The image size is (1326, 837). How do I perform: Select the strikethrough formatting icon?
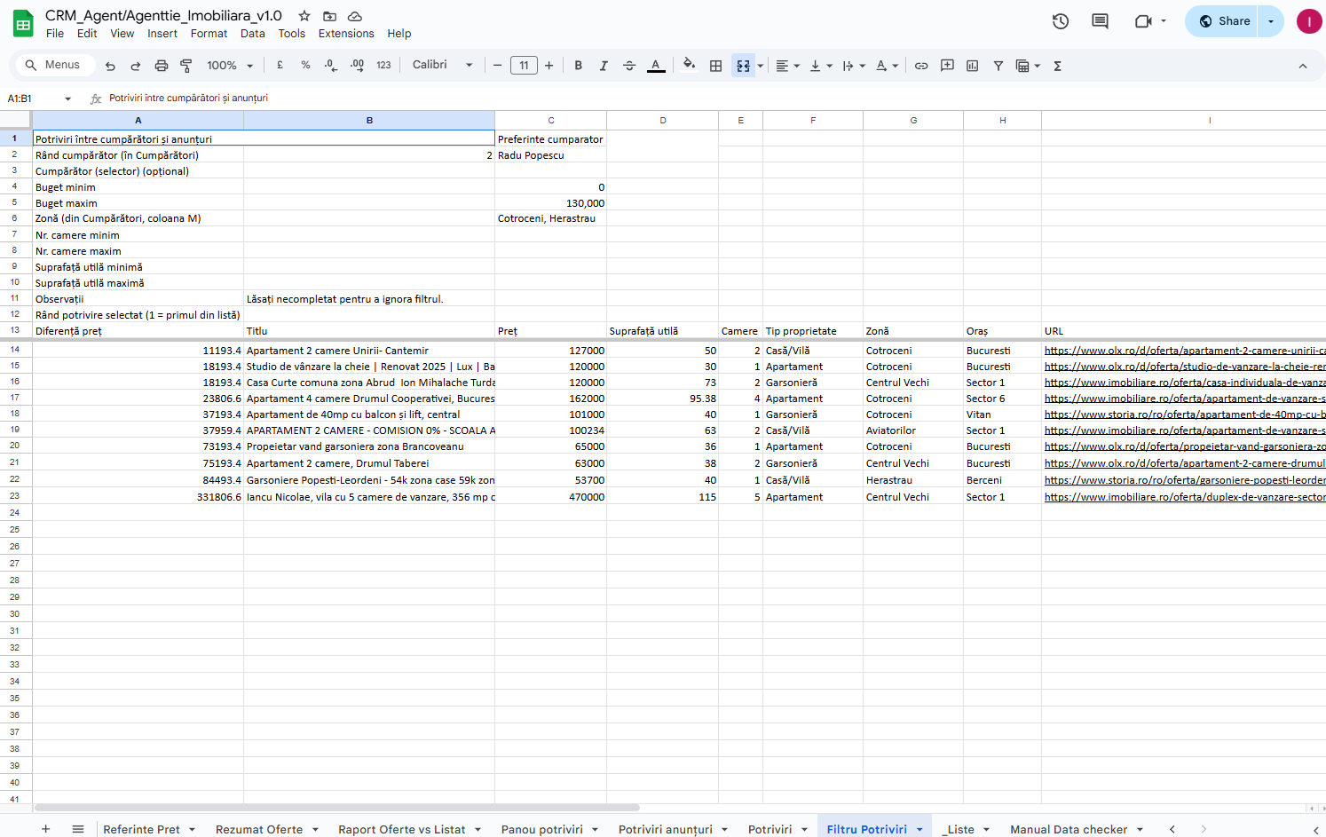coord(629,65)
